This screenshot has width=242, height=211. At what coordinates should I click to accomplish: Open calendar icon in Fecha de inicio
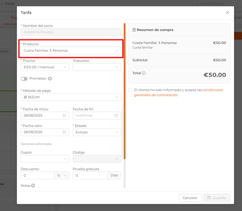[x=64, y=116]
